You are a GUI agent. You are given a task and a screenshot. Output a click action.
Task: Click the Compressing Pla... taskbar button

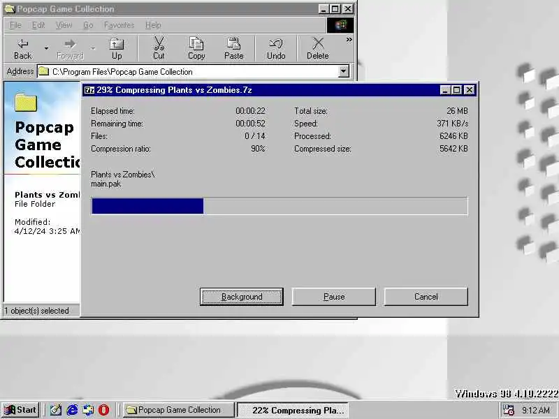[293, 410]
